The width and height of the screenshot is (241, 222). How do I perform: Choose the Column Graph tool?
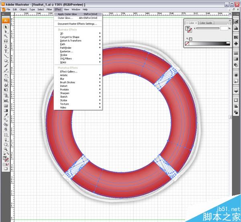point(6,100)
